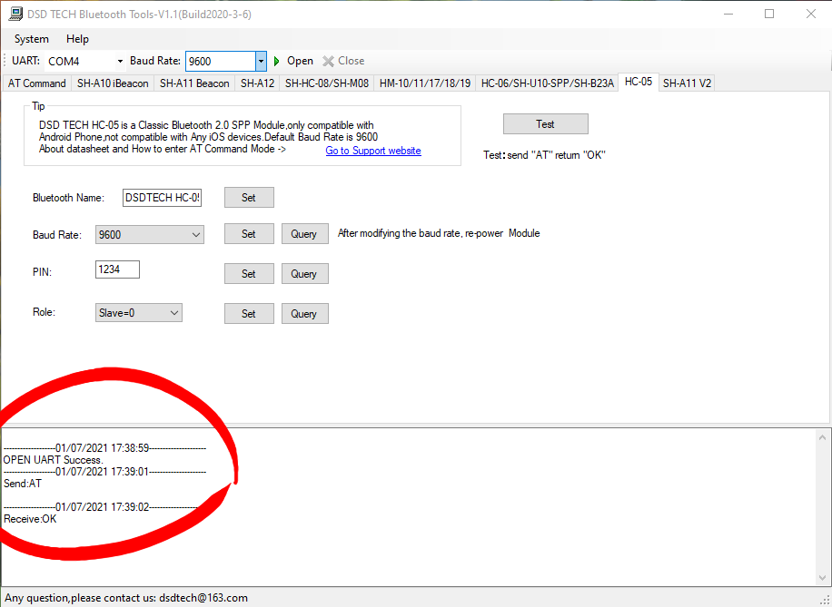The width and height of the screenshot is (832, 607).
Task: Switch to the HC-06/SH-U10-SPP/SH-B23A tab
Action: tap(547, 83)
